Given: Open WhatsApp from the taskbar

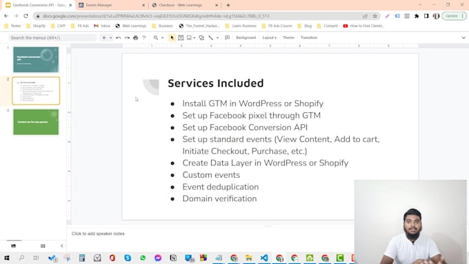Looking at the screenshot, I should [x=143, y=258].
